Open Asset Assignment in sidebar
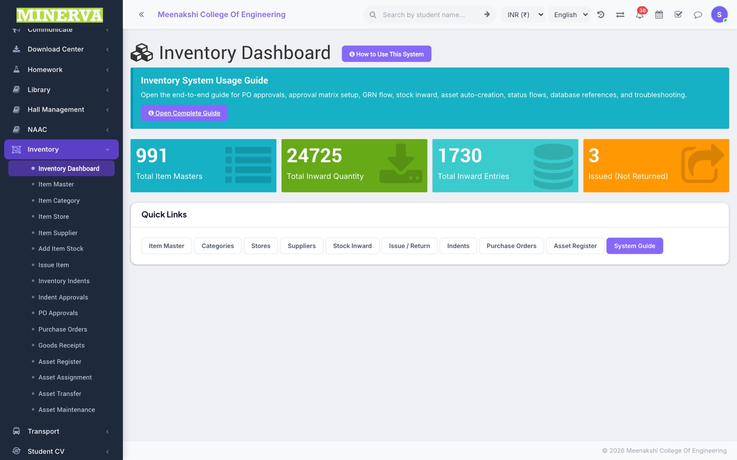 [x=65, y=377]
